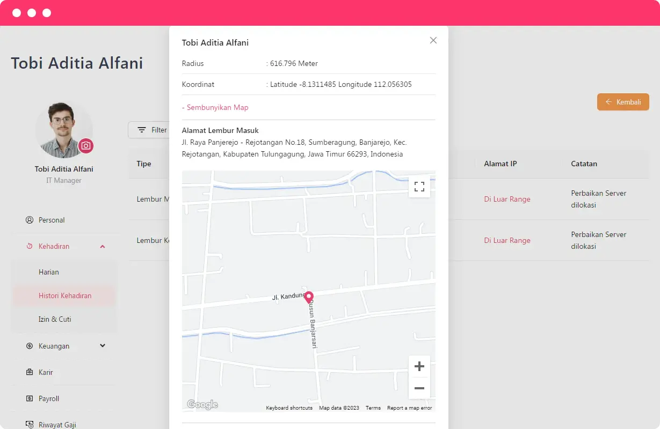
Task: Click the Kehadiran clock icon
Action: 30,246
